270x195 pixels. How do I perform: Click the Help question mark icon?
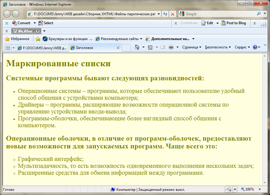(x=255, y=47)
